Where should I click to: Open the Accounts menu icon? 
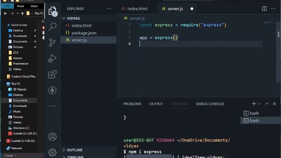pos(52,136)
